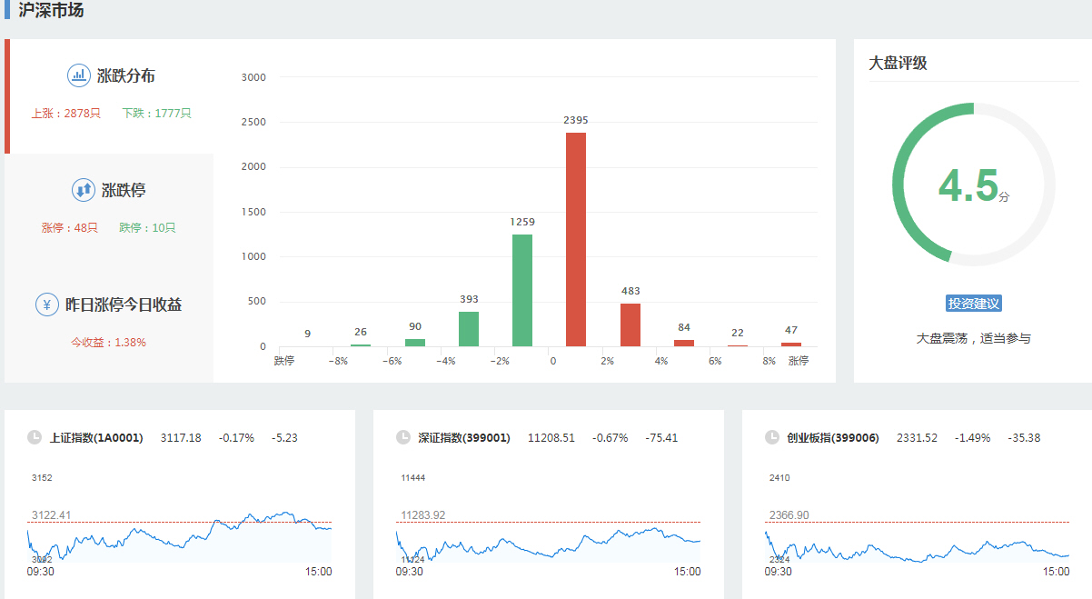Click the yen icon beside 昨日涨停今日收益
This screenshot has width=1092, height=599.
coord(47,304)
